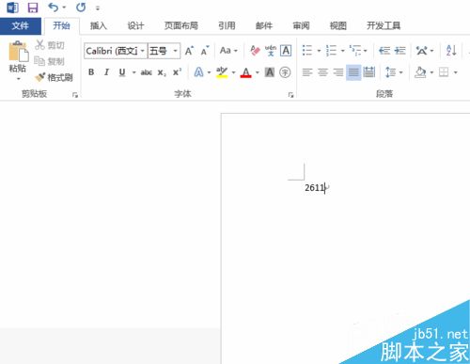Center align text

point(322,72)
